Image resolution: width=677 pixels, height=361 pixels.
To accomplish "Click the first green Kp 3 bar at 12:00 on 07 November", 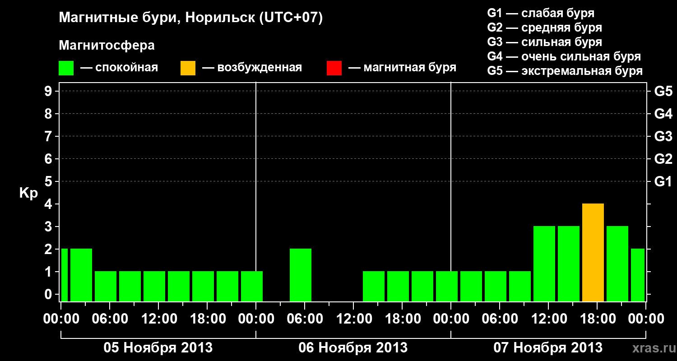I will [544, 264].
